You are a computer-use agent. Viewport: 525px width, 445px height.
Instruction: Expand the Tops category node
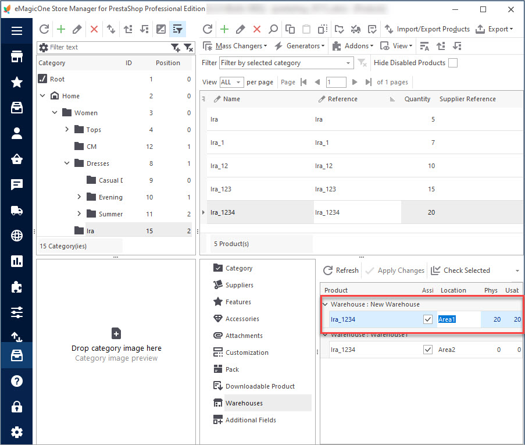pos(67,129)
